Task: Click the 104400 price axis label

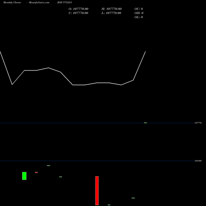Action: (198, 161)
